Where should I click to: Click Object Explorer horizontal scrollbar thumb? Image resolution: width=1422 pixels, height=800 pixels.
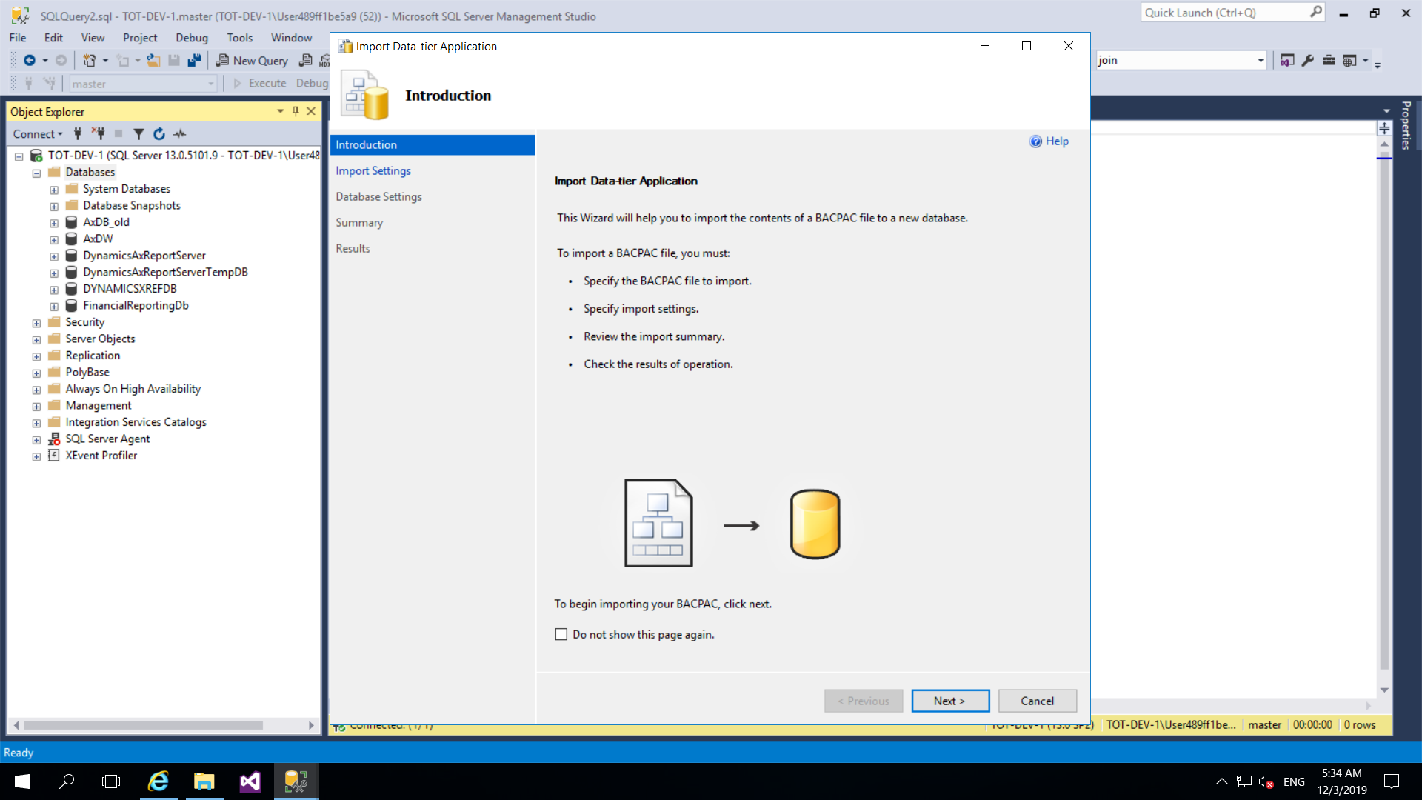click(x=143, y=725)
